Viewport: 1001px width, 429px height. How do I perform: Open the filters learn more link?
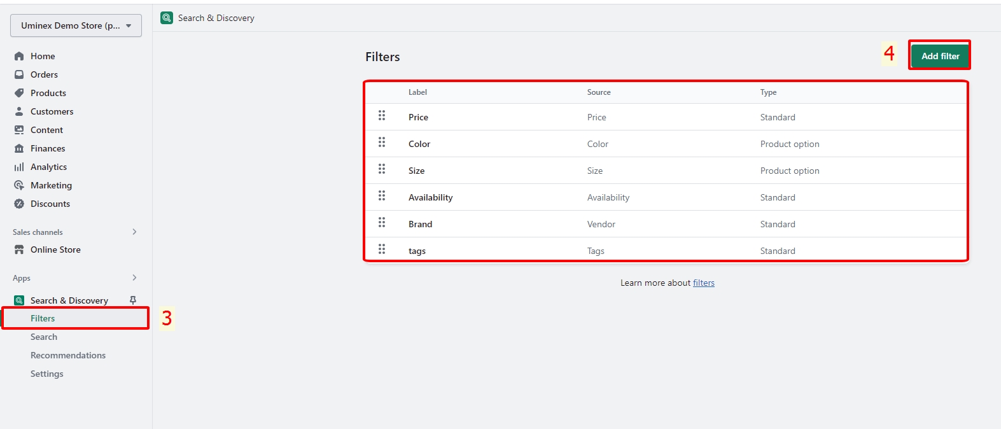[x=703, y=283]
